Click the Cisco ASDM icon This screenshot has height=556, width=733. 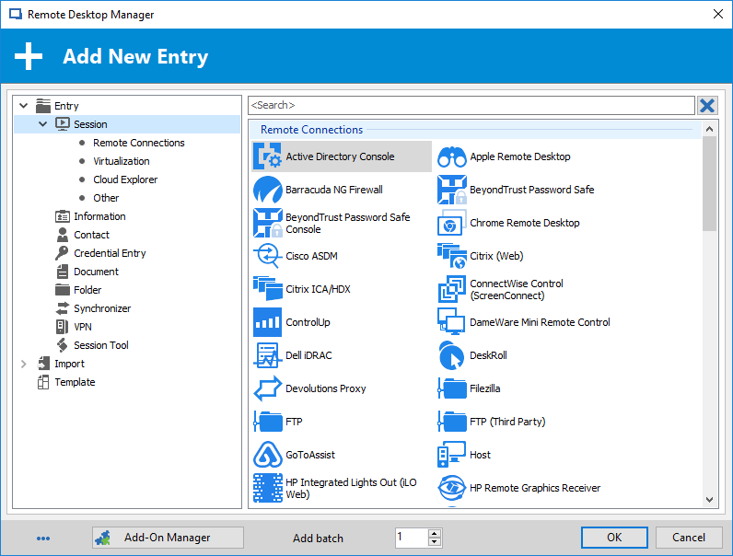tap(268, 256)
